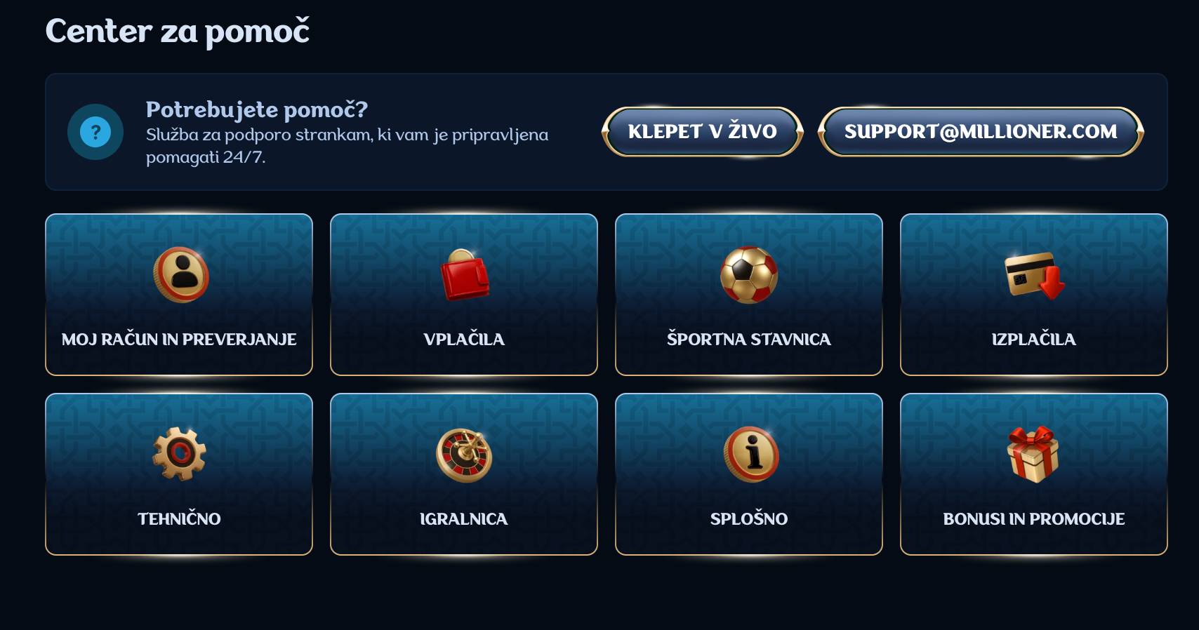
Task: Click the info coin icon
Action: (x=750, y=455)
